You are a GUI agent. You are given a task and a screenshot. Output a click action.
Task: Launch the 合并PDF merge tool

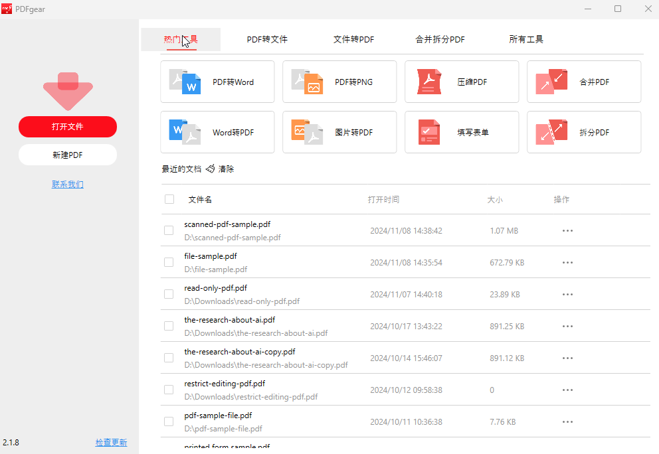coord(551,82)
